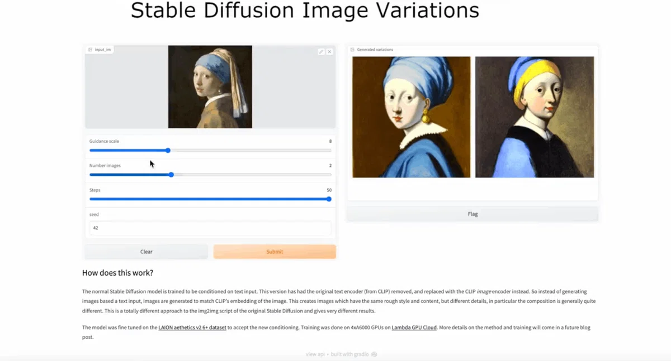671x361 pixels.
Task: Click the 'Steps' label text
Action: point(94,190)
